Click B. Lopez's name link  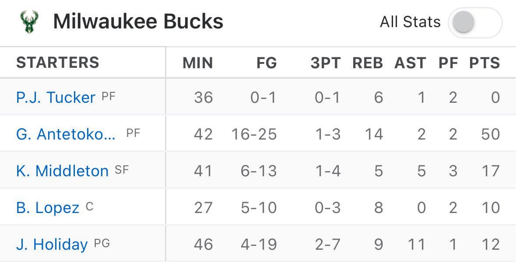tap(48, 207)
